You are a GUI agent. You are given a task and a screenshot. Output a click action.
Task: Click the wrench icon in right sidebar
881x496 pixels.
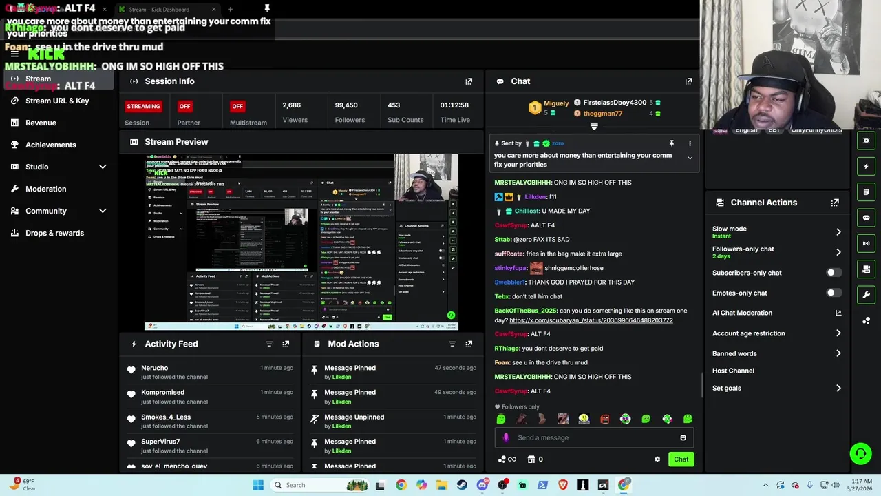pos(866,295)
